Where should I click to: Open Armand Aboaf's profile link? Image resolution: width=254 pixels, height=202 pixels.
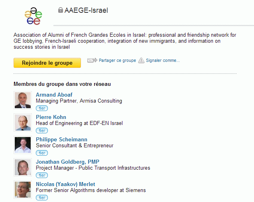click(x=54, y=95)
